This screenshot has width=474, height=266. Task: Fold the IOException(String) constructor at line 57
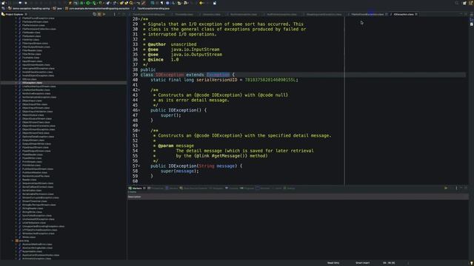pos(139,166)
